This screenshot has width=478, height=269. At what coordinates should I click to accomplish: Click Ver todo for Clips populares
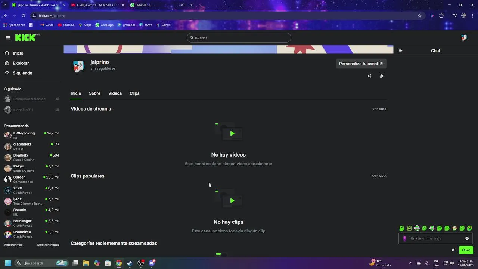click(379, 176)
